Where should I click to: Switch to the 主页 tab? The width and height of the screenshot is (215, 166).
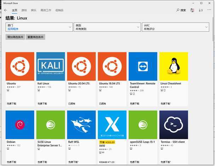click(14, 10)
